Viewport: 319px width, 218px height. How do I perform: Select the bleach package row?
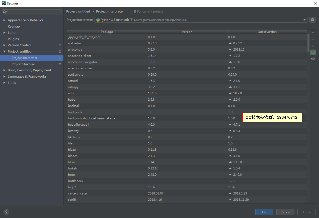[187, 156]
